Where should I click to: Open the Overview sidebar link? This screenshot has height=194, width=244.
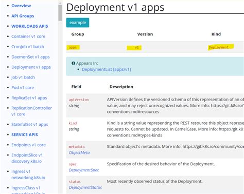point(21,6)
